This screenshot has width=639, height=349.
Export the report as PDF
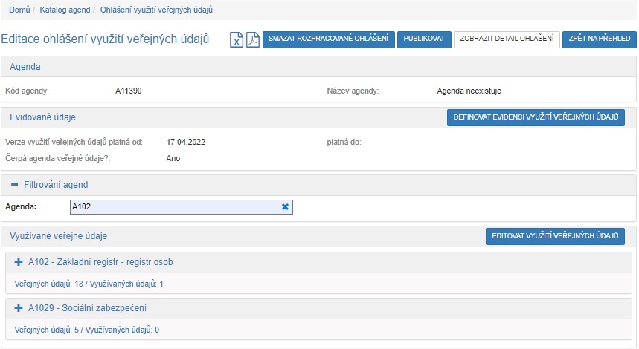point(252,40)
